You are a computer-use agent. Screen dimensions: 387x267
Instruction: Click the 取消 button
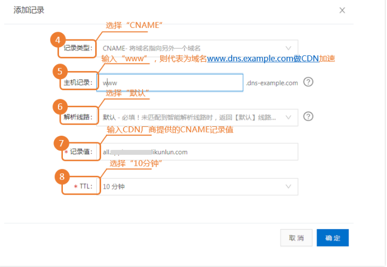(296, 238)
